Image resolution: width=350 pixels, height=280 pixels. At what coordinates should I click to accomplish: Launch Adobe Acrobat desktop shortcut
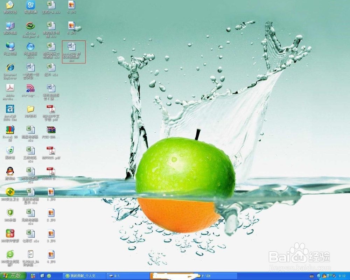point(10,92)
